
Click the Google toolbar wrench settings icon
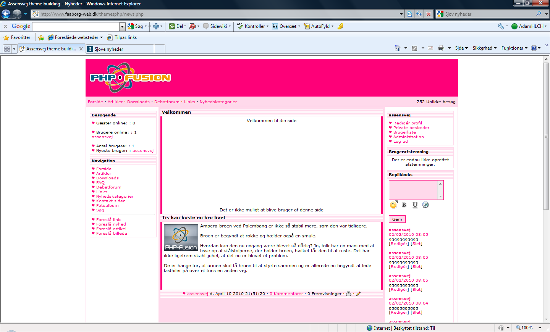pyautogui.click(x=501, y=26)
